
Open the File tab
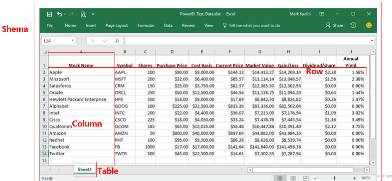click(50, 25)
